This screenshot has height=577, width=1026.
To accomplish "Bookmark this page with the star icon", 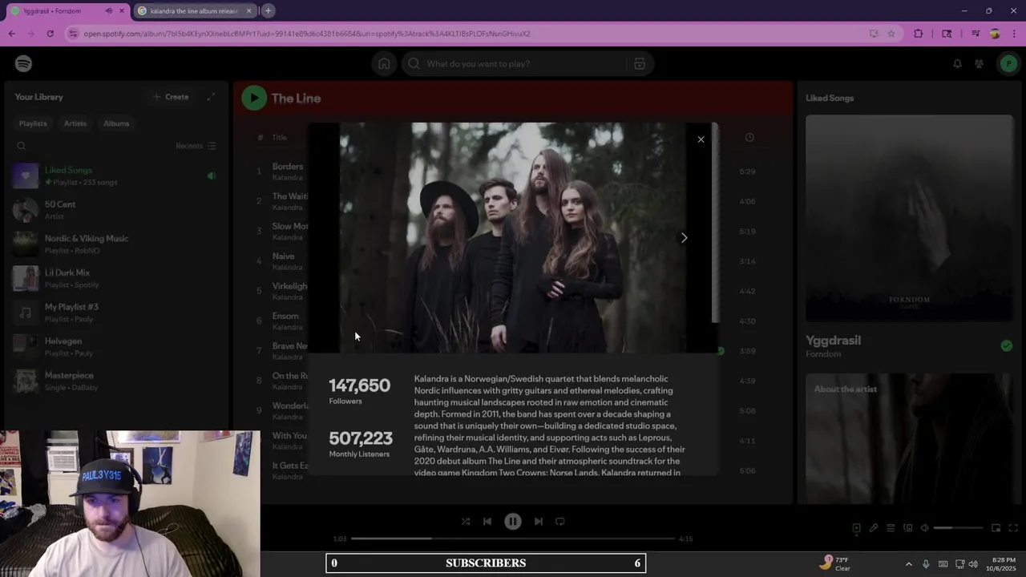I will pos(891,34).
